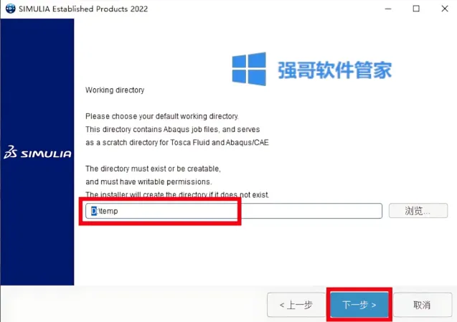Click the "Please choose your default working directory" text
This screenshot has height=322, width=457.
162,116
